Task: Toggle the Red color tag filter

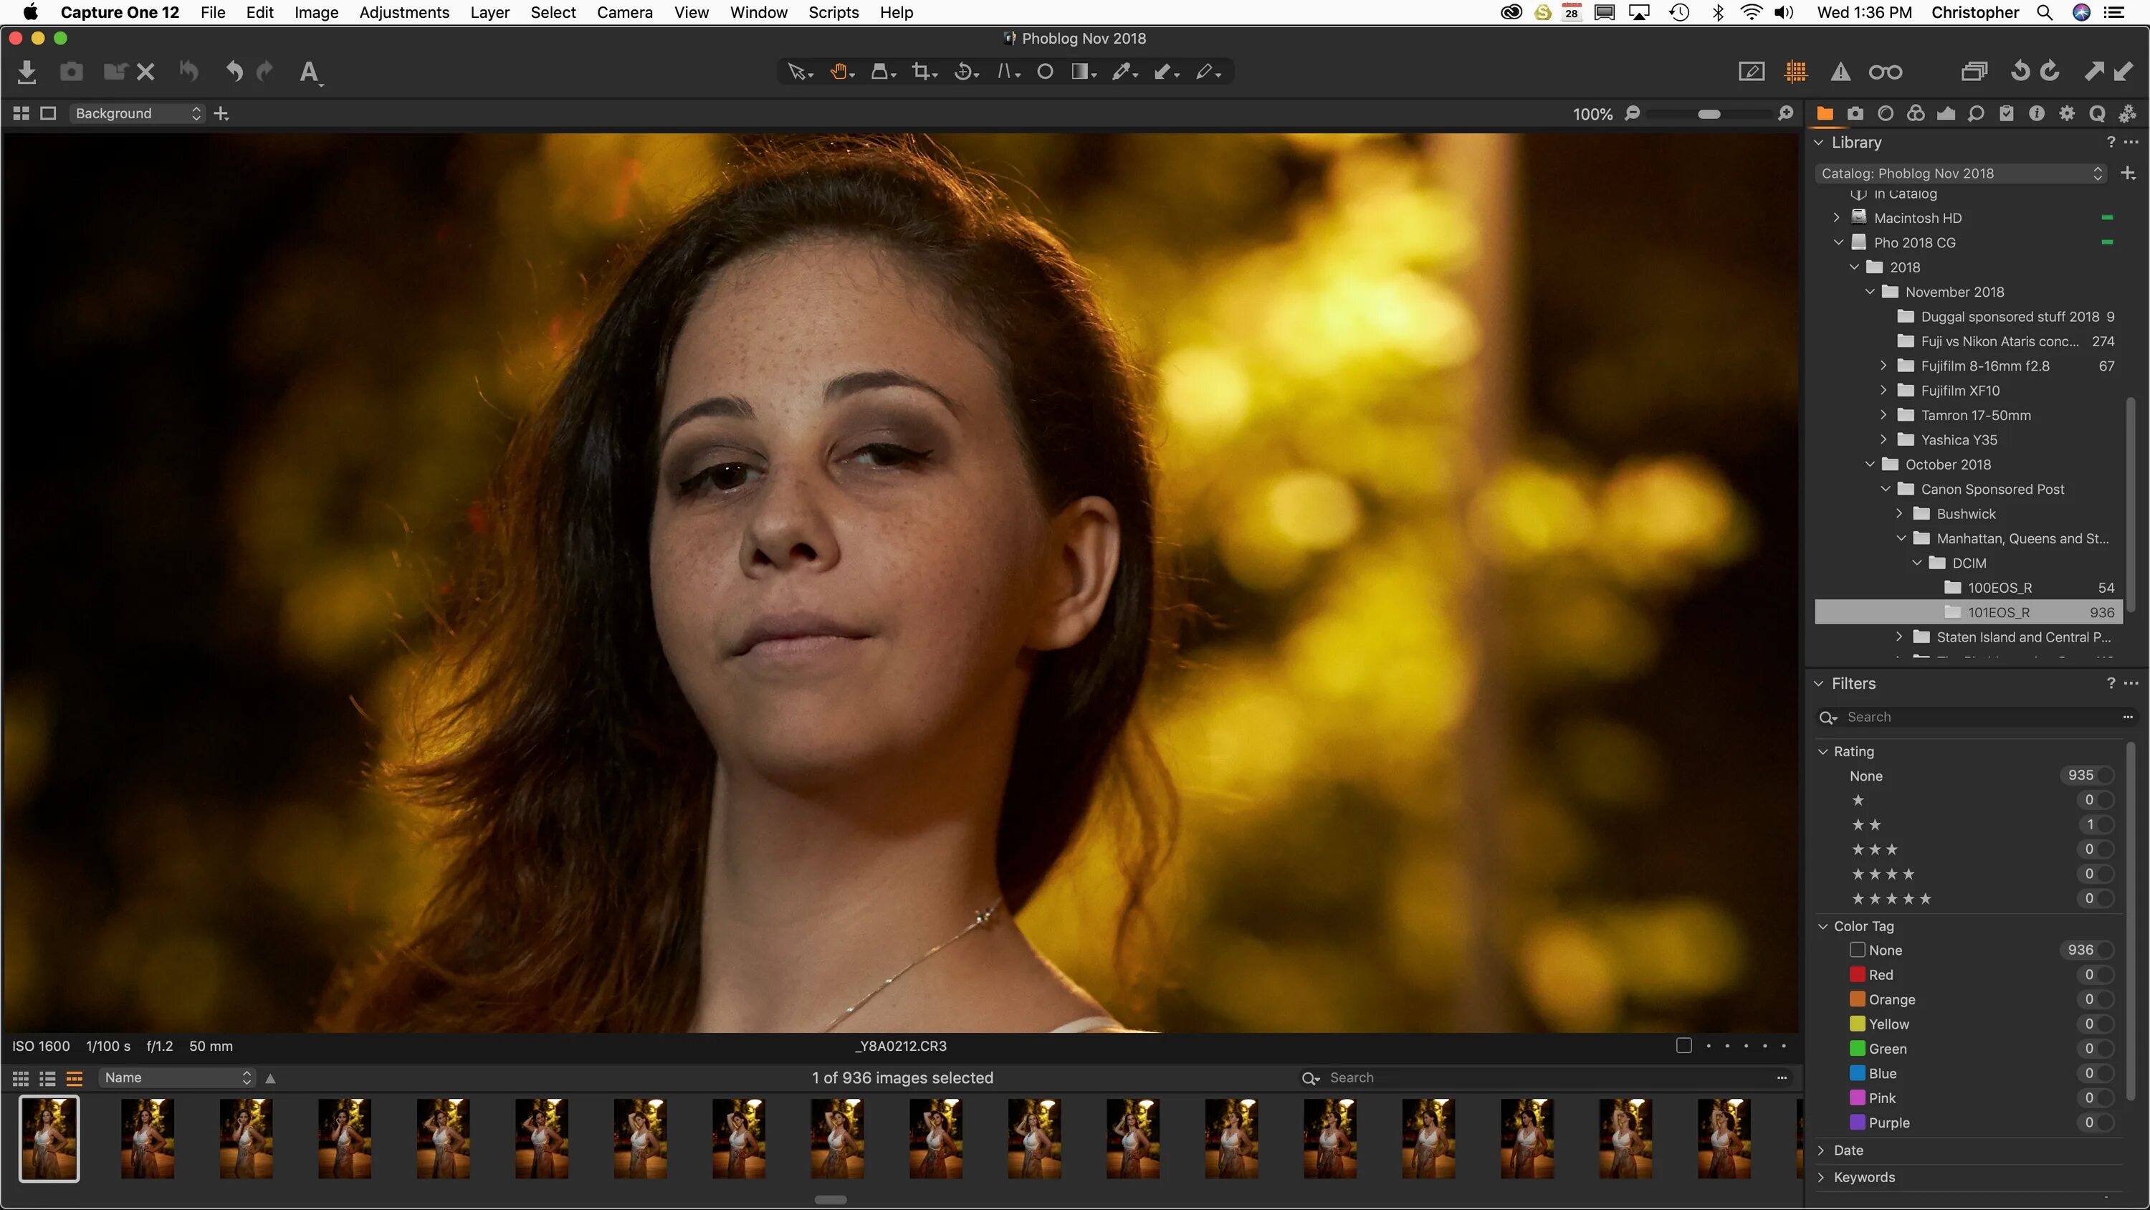Action: (x=1857, y=974)
